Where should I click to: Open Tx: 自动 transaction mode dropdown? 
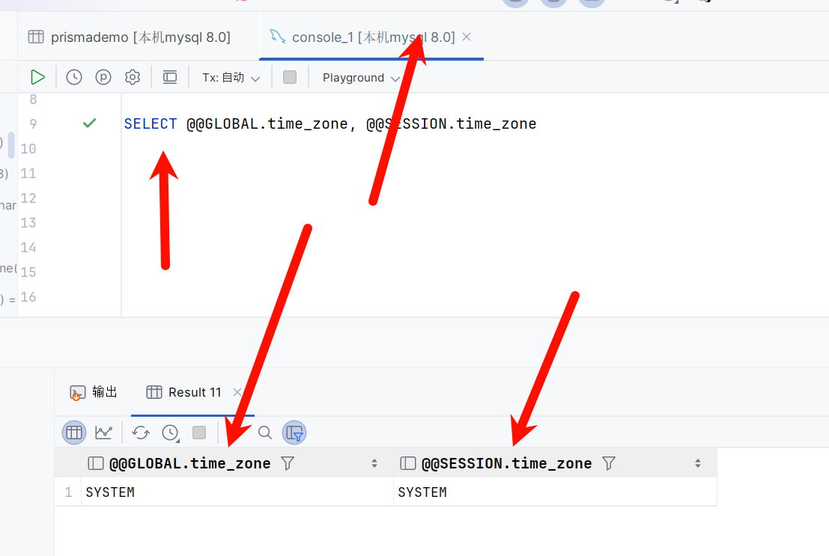(x=231, y=78)
